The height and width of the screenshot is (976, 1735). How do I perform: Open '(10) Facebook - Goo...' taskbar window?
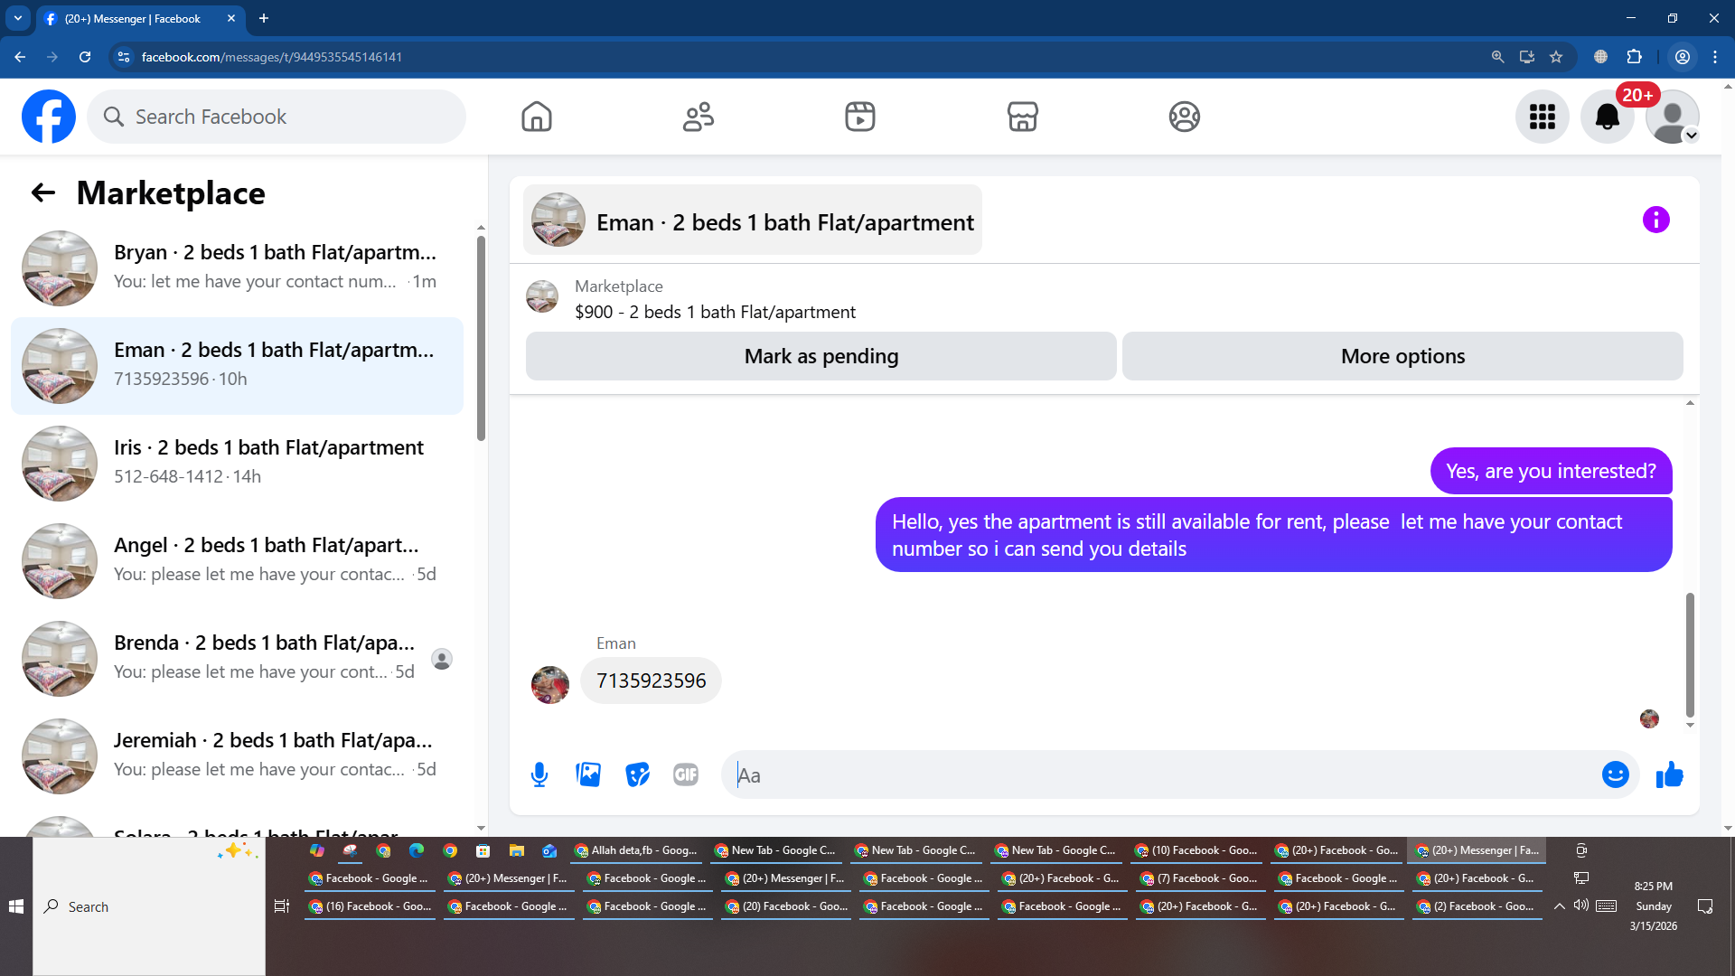(x=1196, y=850)
